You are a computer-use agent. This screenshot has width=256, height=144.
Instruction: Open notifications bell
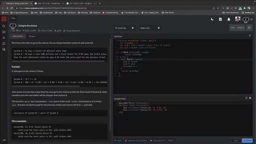click(229, 20)
